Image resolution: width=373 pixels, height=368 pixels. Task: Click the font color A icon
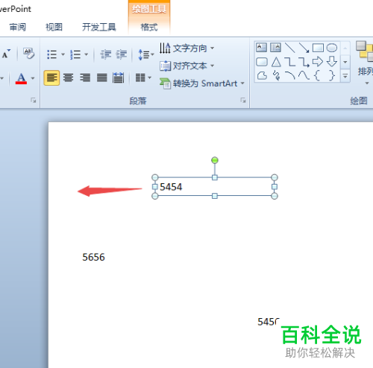(21, 78)
